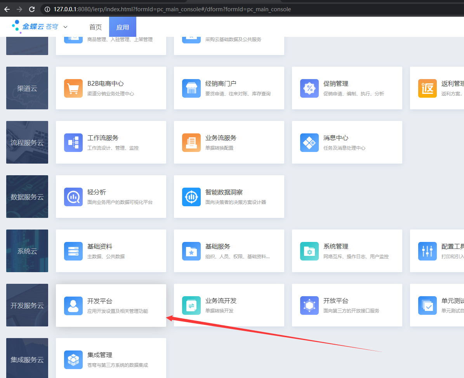464x378 pixels.
Task: Open 开发平台 app title
Action: point(100,301)
